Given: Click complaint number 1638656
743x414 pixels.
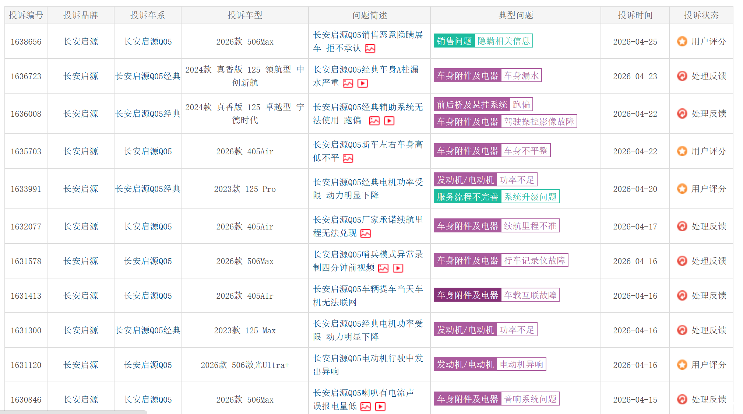Looking at the screenshot, I should pyautogui.click(x=26, y=42).
